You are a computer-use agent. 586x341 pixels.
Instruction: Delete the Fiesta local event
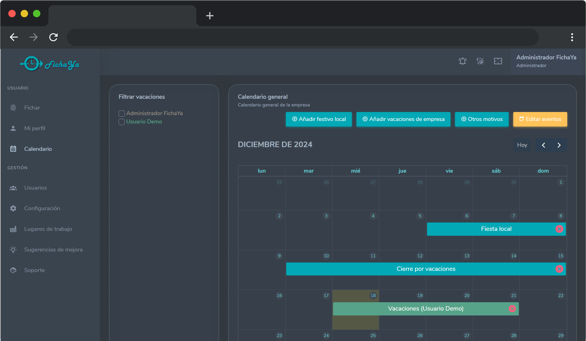tap(559, 229)
